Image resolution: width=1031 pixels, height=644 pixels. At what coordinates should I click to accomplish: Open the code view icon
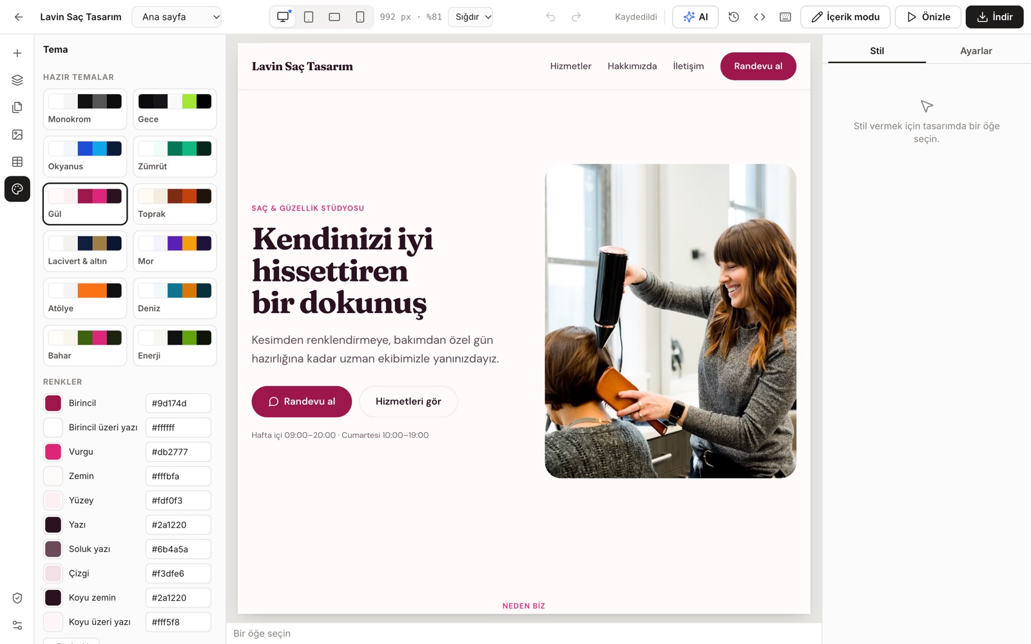click(x=759, y=17)
